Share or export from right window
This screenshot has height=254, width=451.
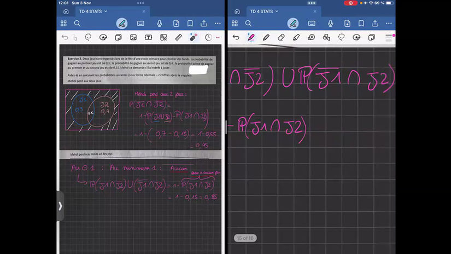pyautogui.click(x=375, y=24)
